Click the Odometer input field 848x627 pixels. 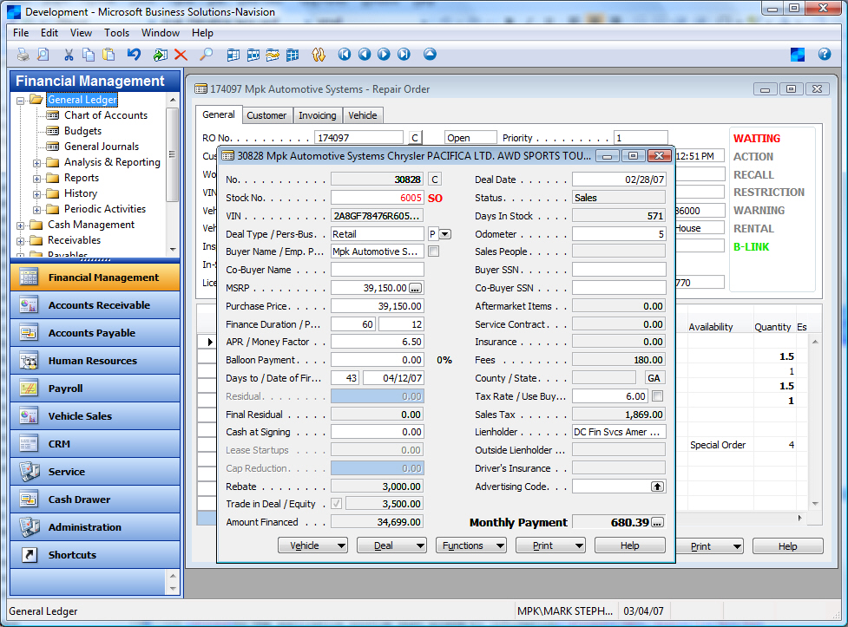(x=619, y=234)
